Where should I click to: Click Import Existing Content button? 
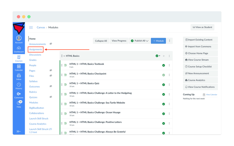click(x=200, y=40)
